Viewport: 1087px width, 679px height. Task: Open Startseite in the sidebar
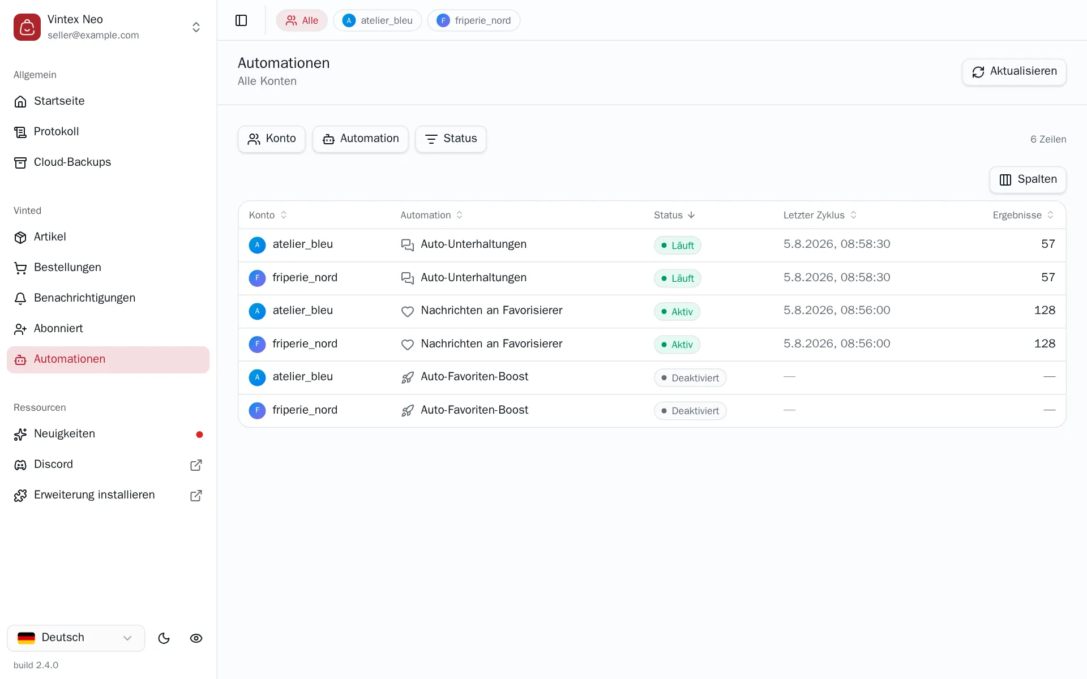(108, 101)
